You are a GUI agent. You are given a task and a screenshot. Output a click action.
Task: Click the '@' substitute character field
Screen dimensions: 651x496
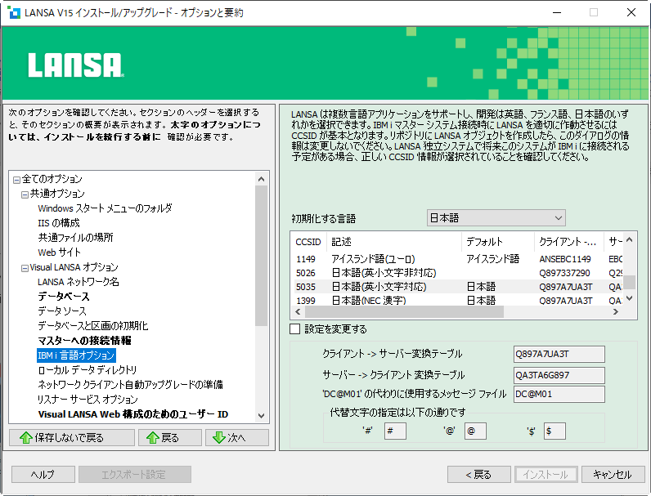pyautogui.click(x=475, y=431)
